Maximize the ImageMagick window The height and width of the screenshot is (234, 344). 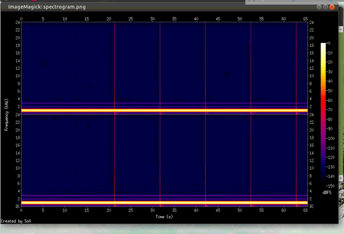325,7
